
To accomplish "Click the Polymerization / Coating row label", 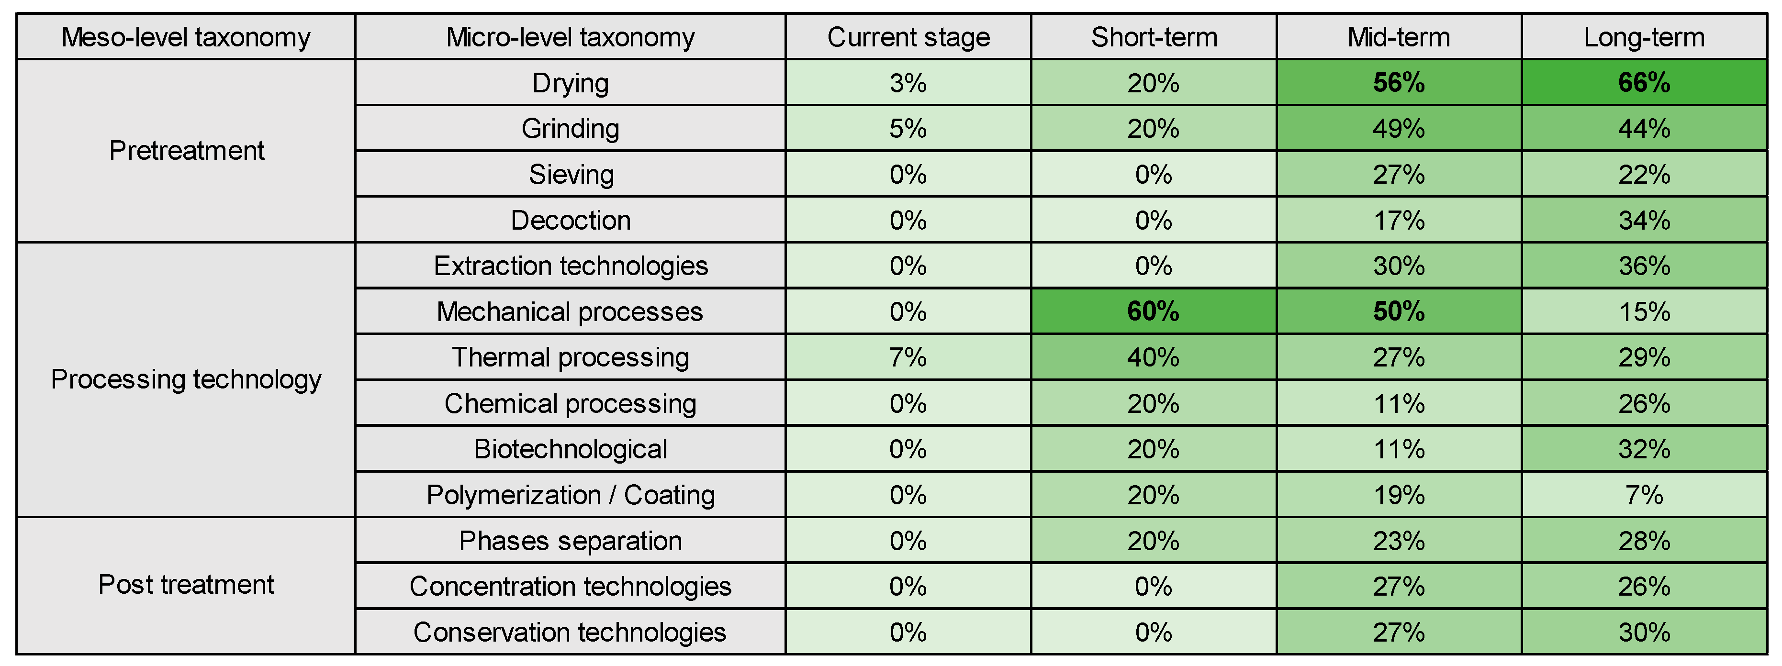I will tap(570, 495).
